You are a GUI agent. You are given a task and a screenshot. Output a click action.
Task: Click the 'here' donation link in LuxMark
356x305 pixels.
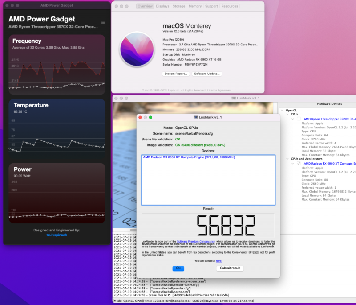point(218,260)
